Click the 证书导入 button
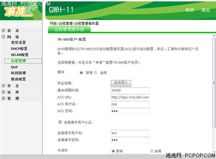The image size is (216, 159). click(121, 83)
